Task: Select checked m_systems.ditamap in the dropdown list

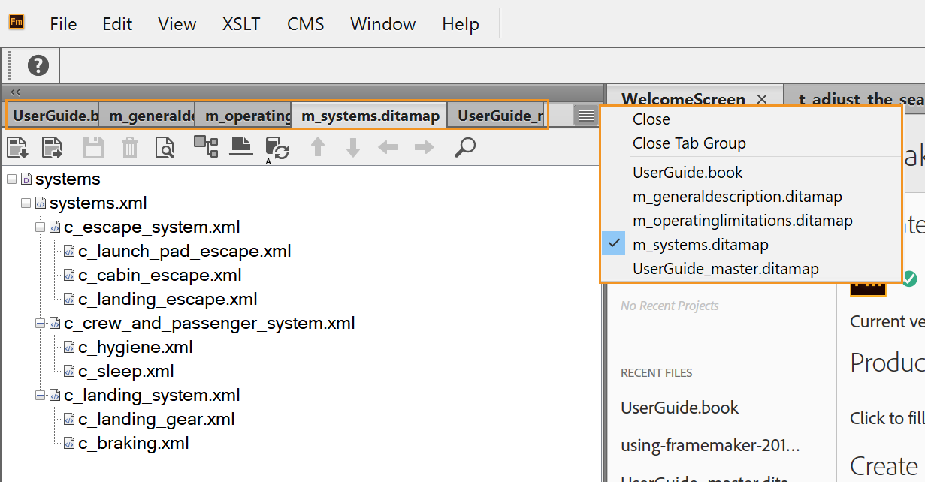Action: pos(700,245)
